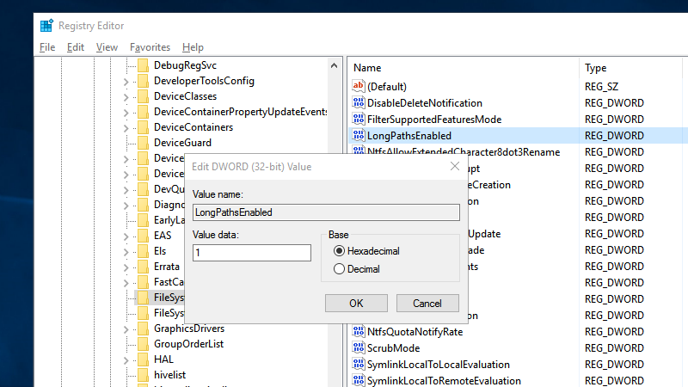Click the DisableDeleteNotification DWORD icon
The height and width of the screenshot is (387, 688).
[359, 103]
